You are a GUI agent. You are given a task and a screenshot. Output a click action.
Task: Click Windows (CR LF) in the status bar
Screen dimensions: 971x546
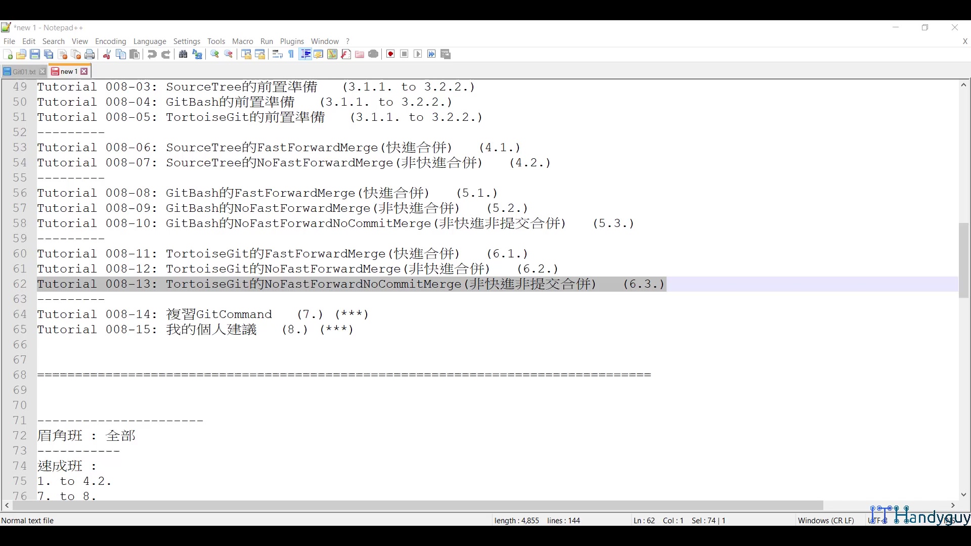pyautogui.click(x=826, y=520)
